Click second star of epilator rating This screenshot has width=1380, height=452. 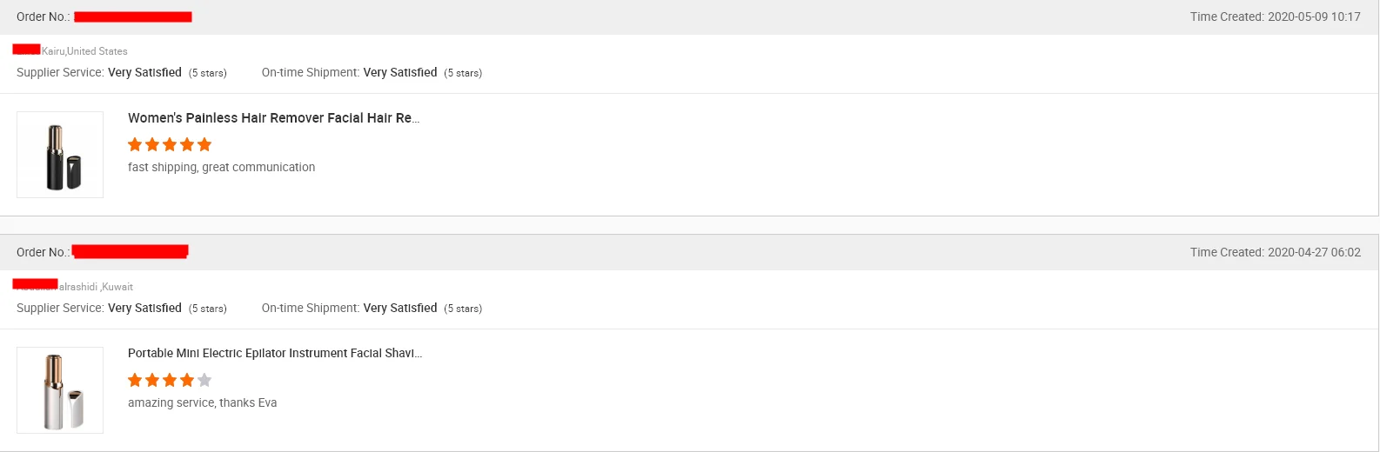point(152,380)
